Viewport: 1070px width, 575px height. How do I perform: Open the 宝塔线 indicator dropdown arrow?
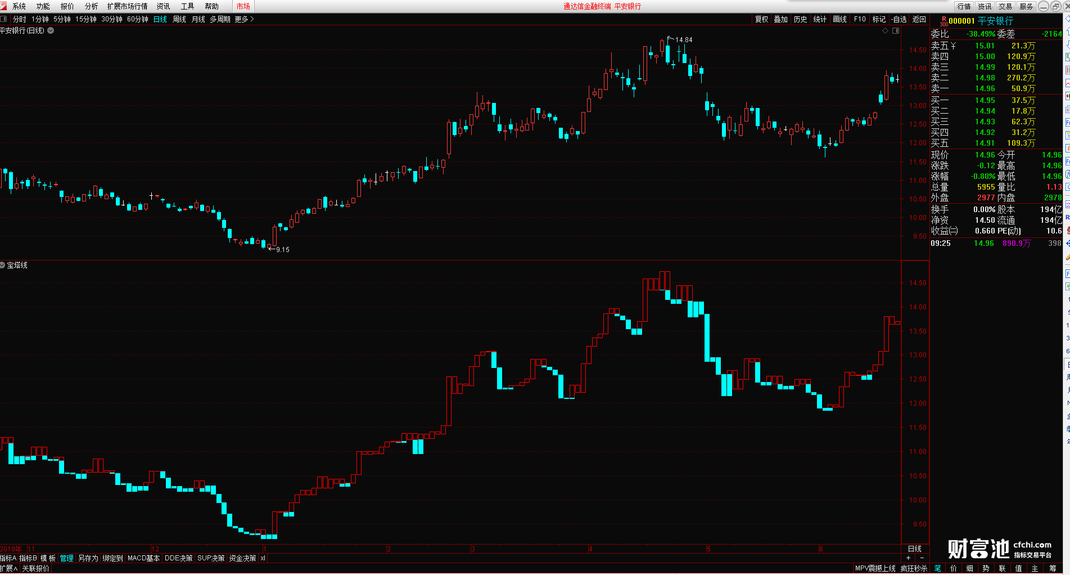3,265
